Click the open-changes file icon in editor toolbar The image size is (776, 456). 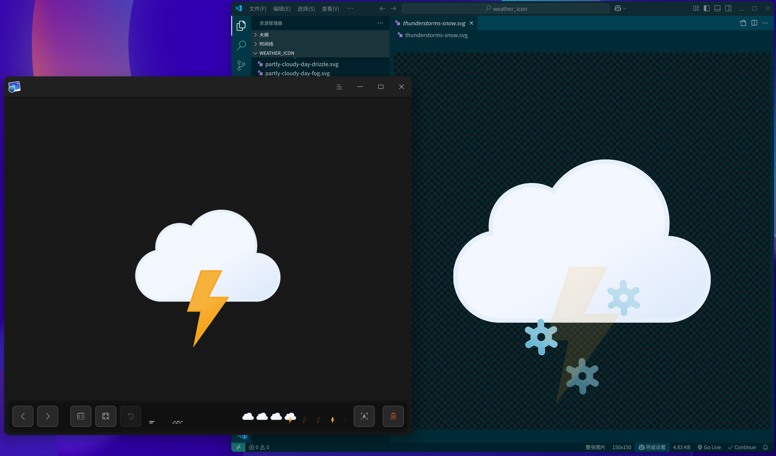(743, 23)
